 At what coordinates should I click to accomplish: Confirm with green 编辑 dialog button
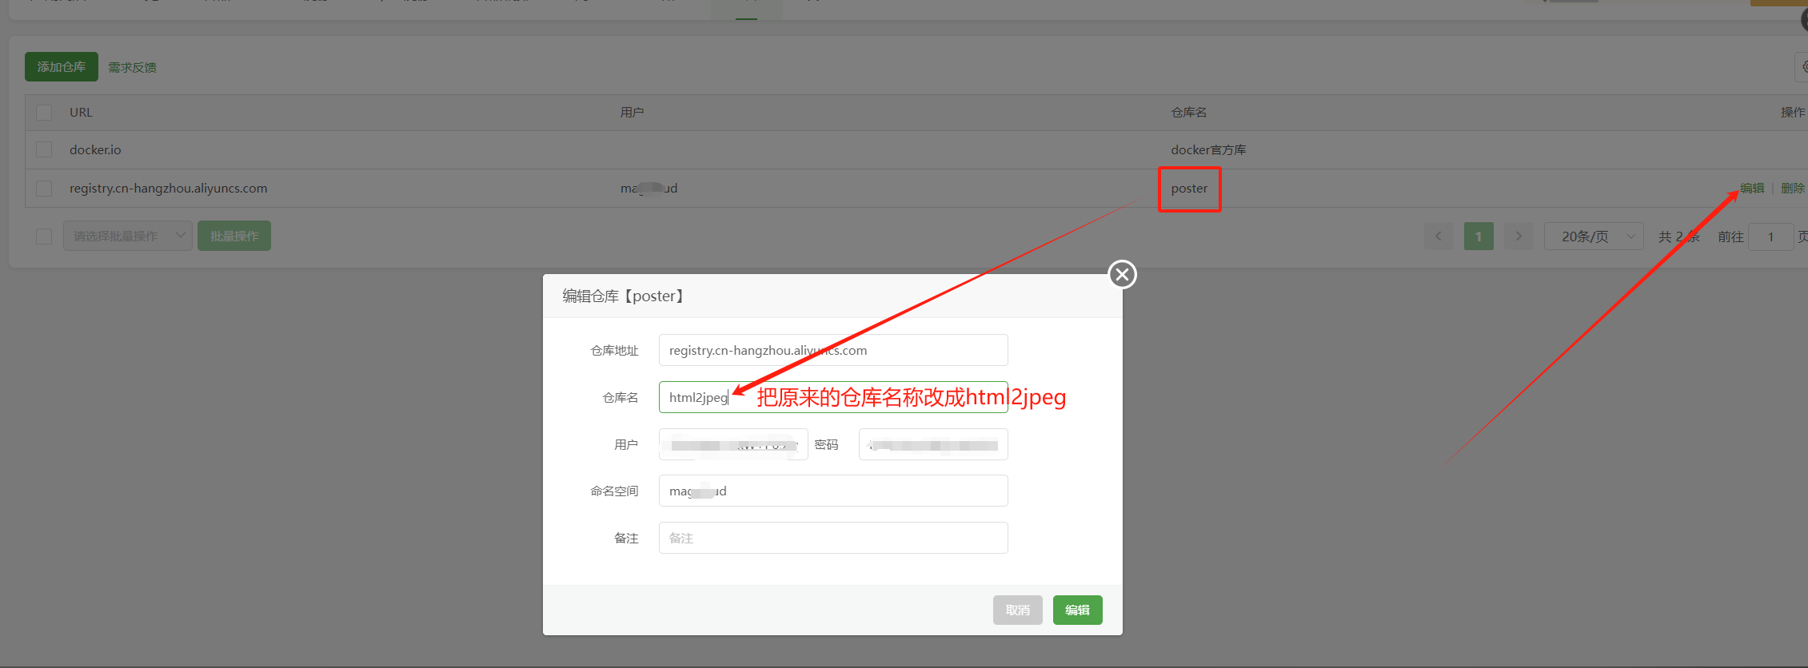(1077, 610)
